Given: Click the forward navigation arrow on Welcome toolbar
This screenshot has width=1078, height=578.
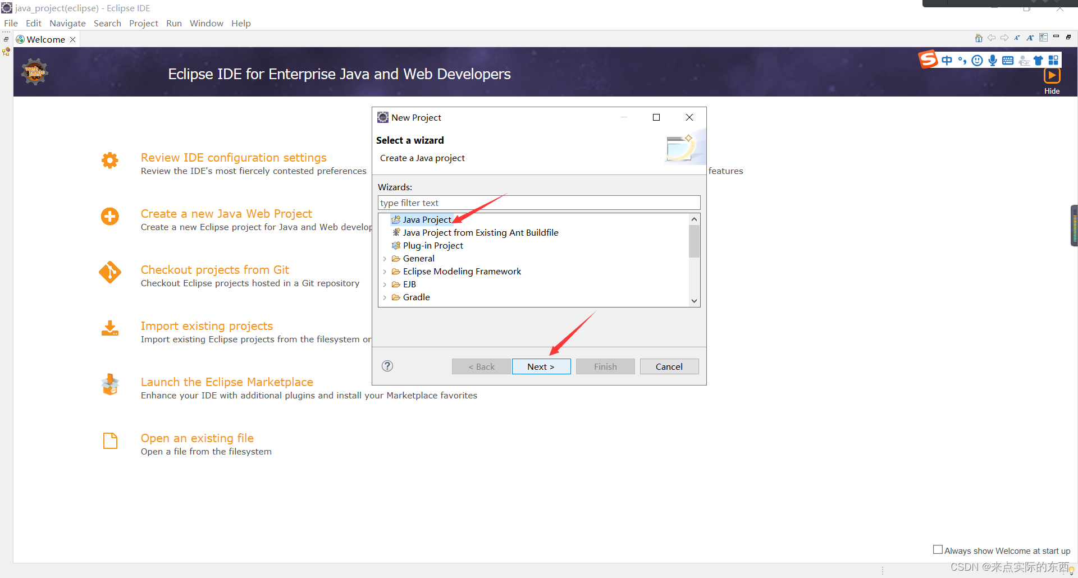Looking at the screenshot, I should [x=1004, y=38].
